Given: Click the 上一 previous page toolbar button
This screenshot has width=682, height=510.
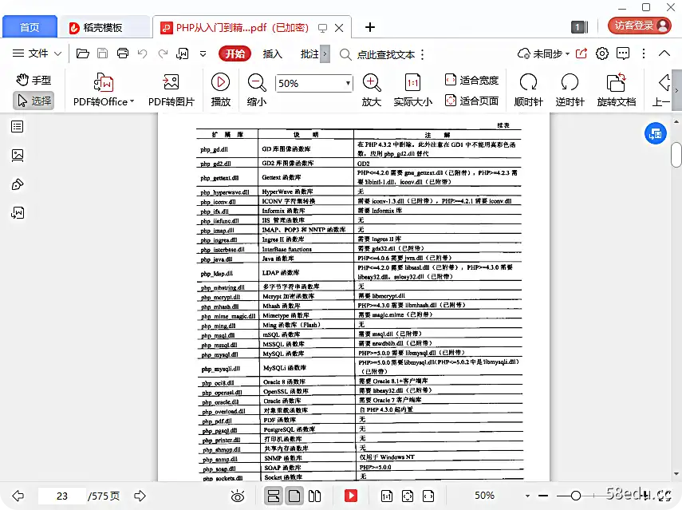Looking at the screenshot, I should point(661,90).
